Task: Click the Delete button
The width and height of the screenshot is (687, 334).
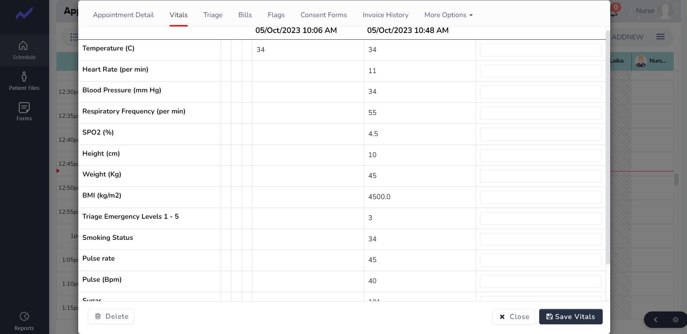Action: pyautogui.click(x=111, y=316)
